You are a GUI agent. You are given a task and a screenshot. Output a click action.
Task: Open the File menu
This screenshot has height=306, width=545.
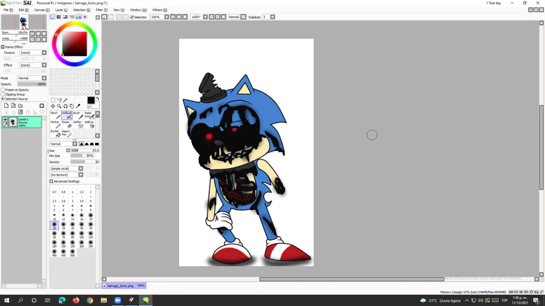(x=8, y=10)
